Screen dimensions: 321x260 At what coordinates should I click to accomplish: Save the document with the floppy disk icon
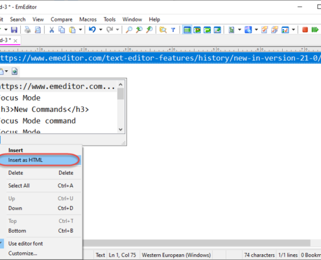pos(14,29)
